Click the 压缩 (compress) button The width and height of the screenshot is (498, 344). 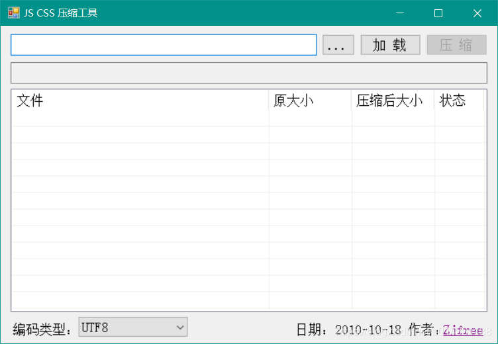[456, 45]
